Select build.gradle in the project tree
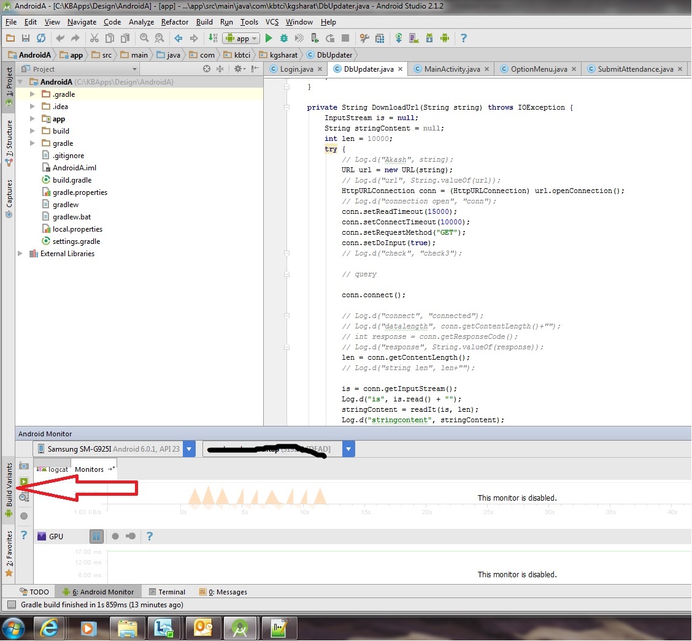This screenshot has width=692, height=641. click(x=72, y=180)
